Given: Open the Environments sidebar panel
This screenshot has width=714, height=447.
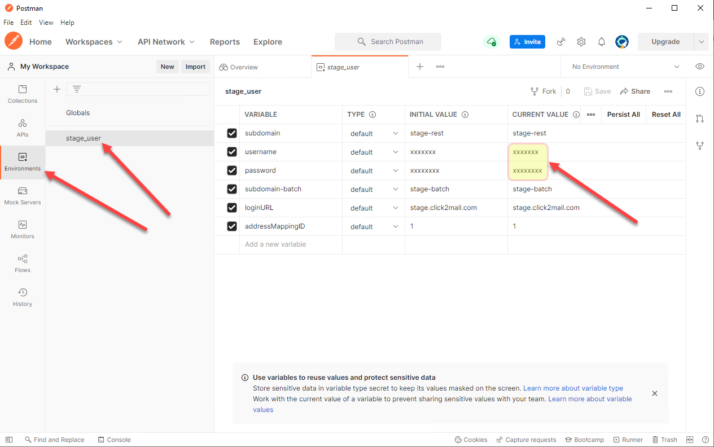Looking at the screenshot, I should [23, 162].
